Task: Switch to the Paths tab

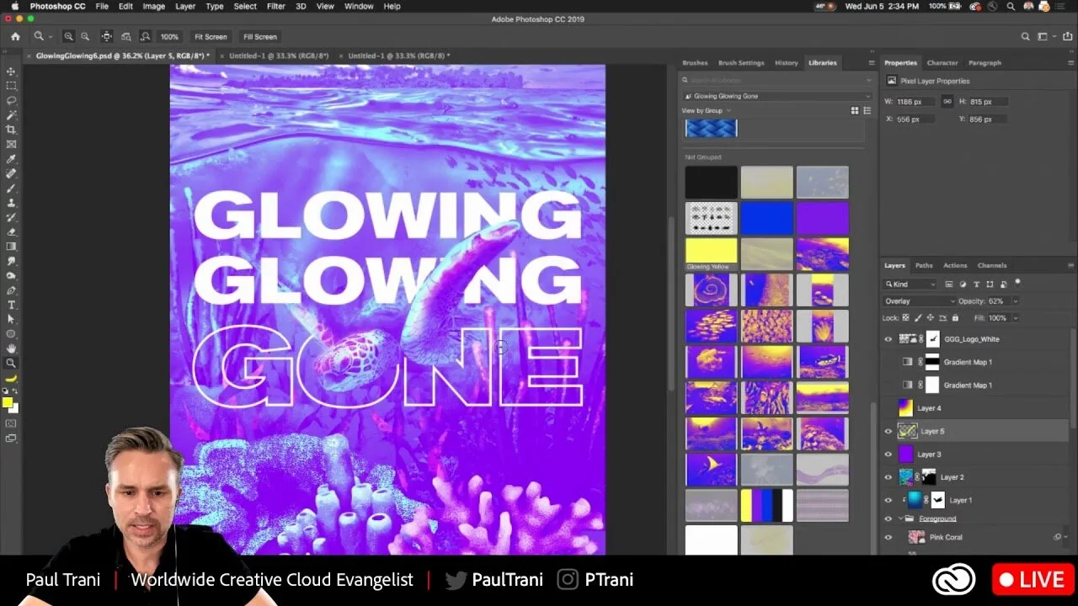Action: pos(924,265)
